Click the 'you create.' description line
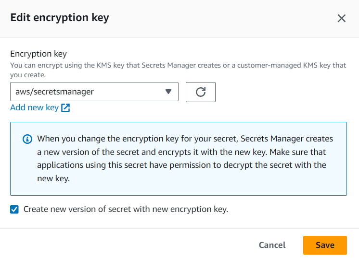 [28, 75]
